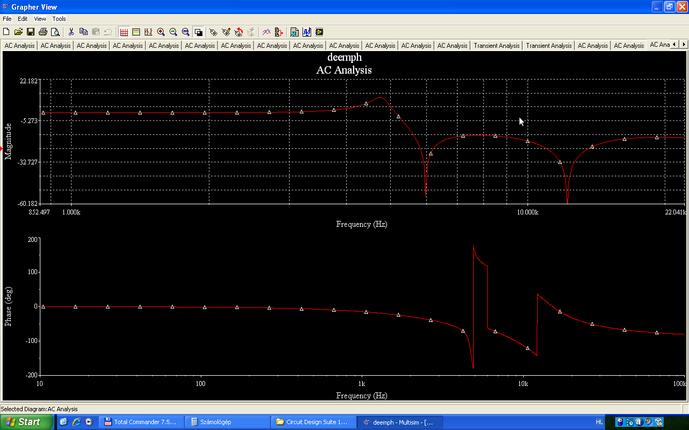689x430 pixels.
Task: Click the Zoom 100% magnifier icon
Action: pyautogui.click(x=186, y=32)
